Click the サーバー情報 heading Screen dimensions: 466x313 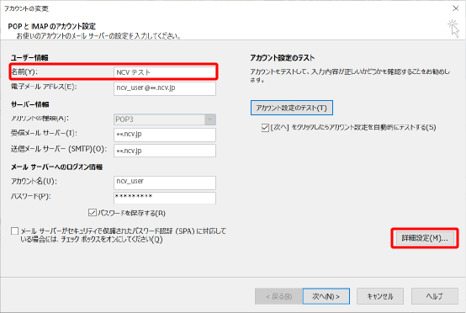30,104
